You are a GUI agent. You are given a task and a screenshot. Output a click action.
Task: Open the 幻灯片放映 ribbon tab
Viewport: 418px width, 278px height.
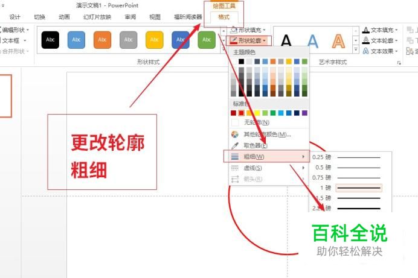click(x=97, y=17)
